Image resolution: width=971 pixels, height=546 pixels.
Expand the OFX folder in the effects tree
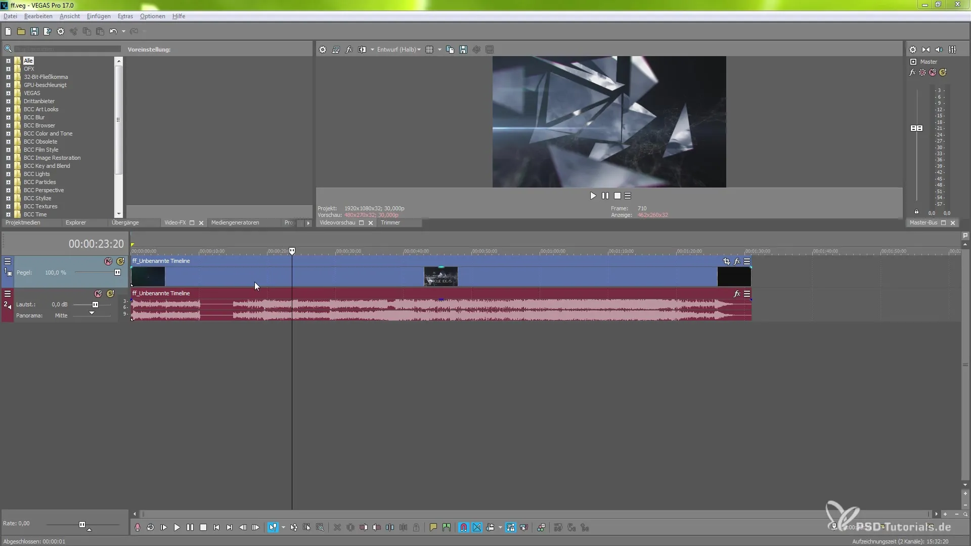click(x=8, y=69)
